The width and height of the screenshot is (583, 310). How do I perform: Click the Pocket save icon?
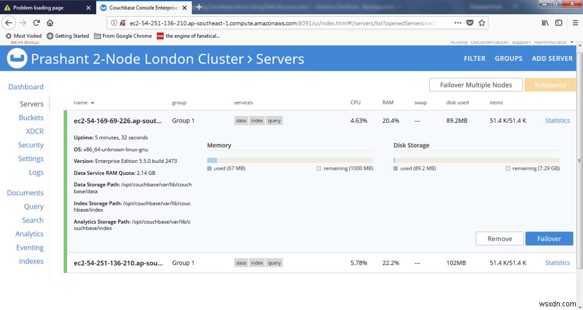click(x=470, y=23)
